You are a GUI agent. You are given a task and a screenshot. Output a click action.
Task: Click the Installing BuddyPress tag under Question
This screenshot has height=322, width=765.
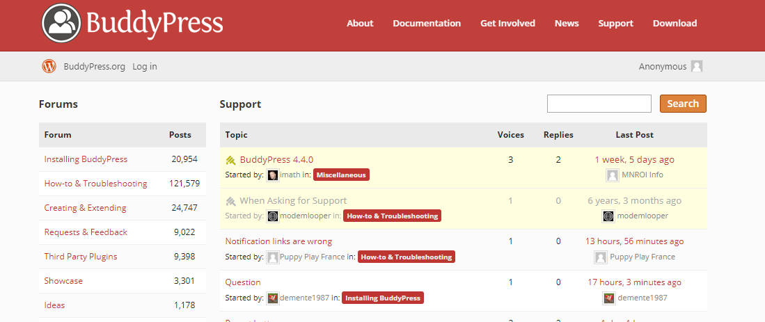[383, 298]
